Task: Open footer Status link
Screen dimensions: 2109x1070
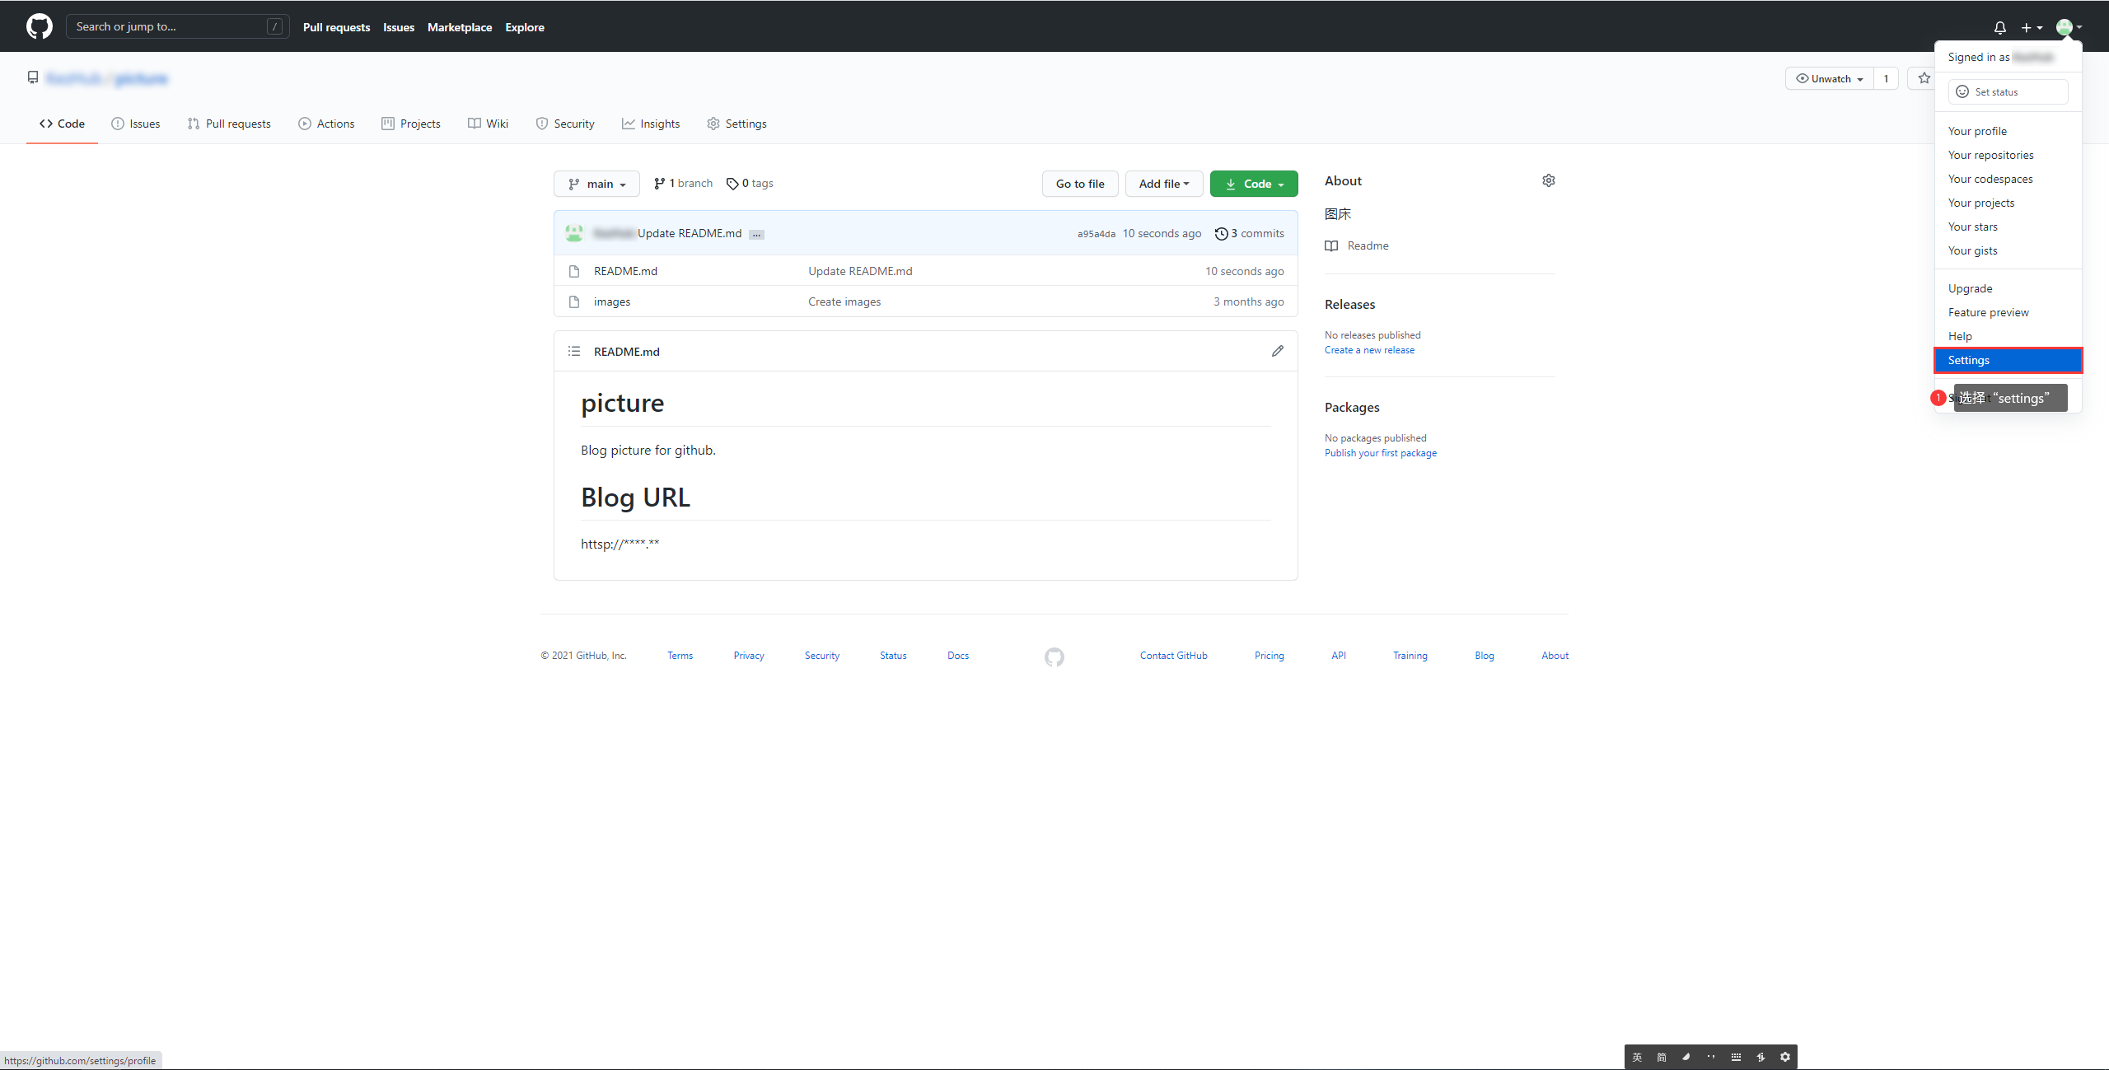Action: click(893, 656)
